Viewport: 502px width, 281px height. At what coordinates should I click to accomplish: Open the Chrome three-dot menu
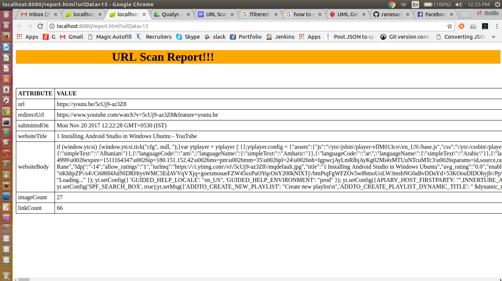point(496,26)
